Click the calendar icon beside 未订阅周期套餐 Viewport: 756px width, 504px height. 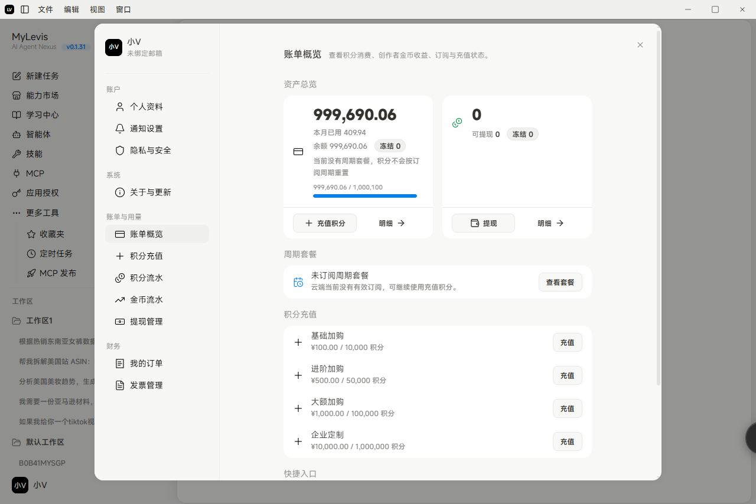click(298, 282)
